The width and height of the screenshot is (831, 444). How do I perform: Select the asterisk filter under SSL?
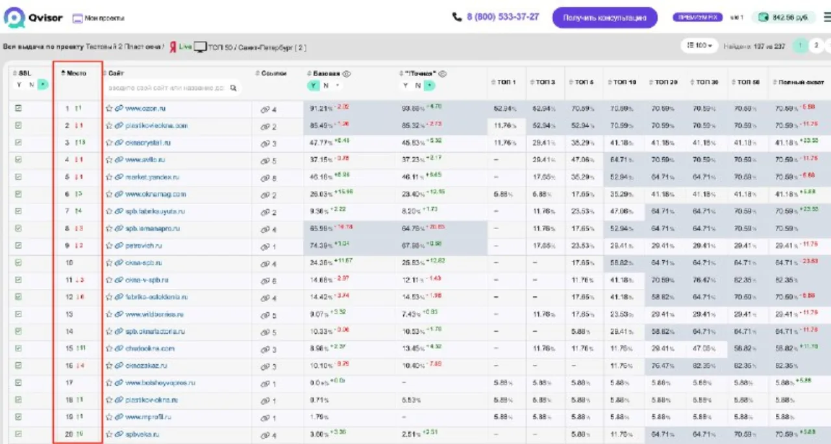(43, 85)
